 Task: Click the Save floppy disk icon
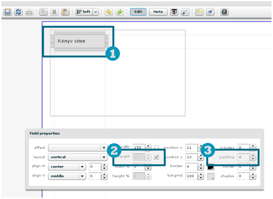(x=8, y=12)
